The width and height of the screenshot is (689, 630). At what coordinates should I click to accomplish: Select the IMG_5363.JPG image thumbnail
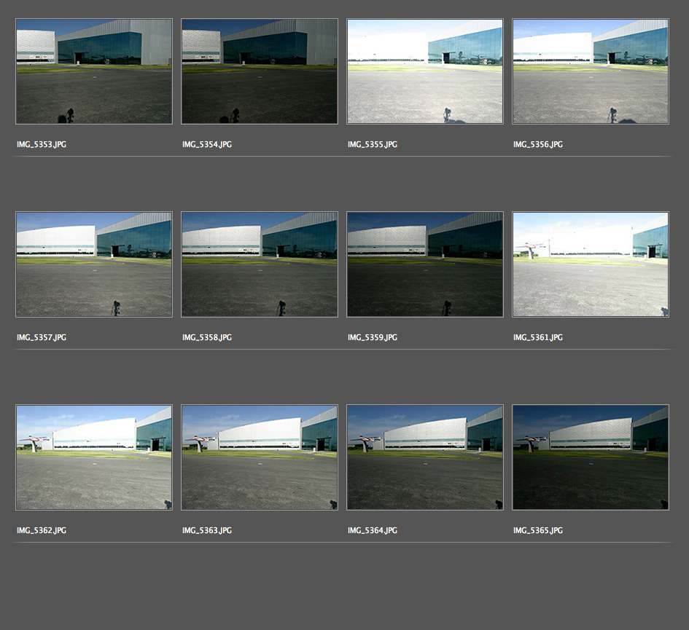260,457
